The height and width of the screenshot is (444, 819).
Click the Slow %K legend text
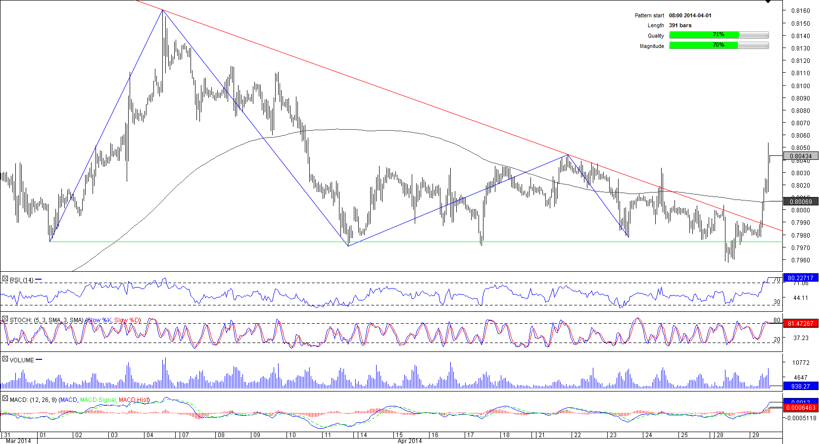[100, 320]
